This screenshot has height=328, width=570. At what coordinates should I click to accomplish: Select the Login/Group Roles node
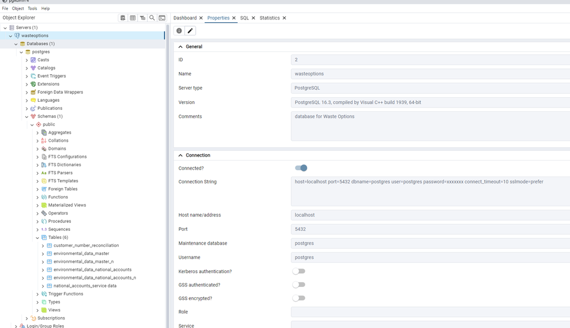pos(45,326)
